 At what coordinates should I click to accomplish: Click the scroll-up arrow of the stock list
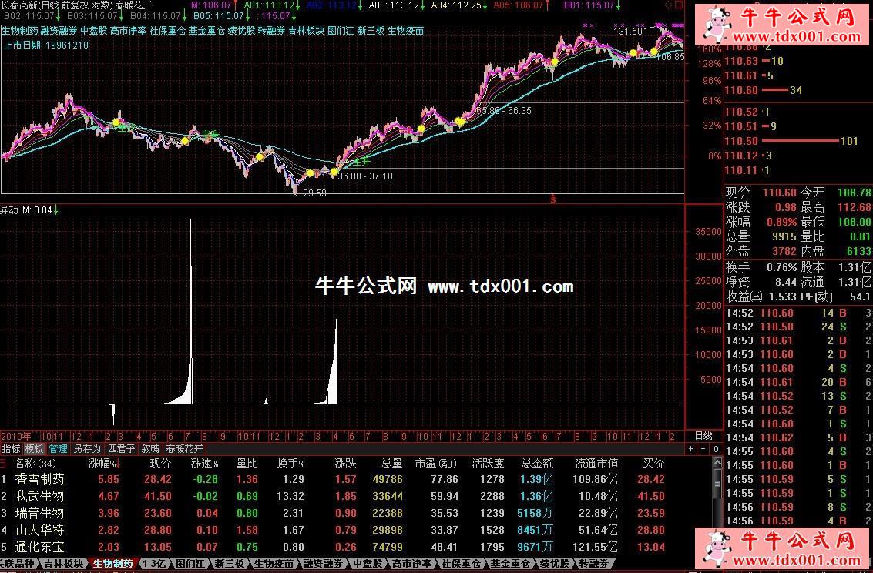[x=718, y=463]
